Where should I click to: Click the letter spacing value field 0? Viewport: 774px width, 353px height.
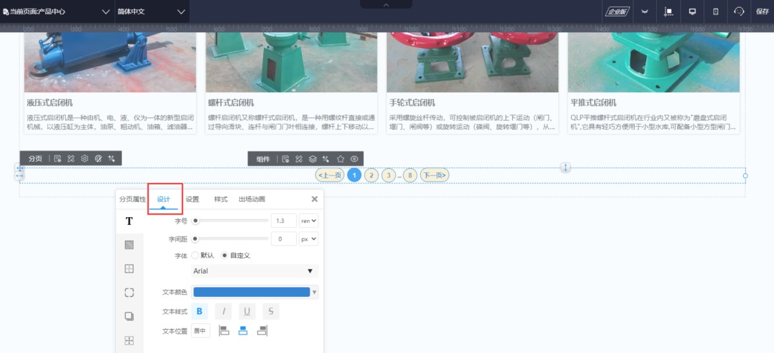click(x=284, y=239)
